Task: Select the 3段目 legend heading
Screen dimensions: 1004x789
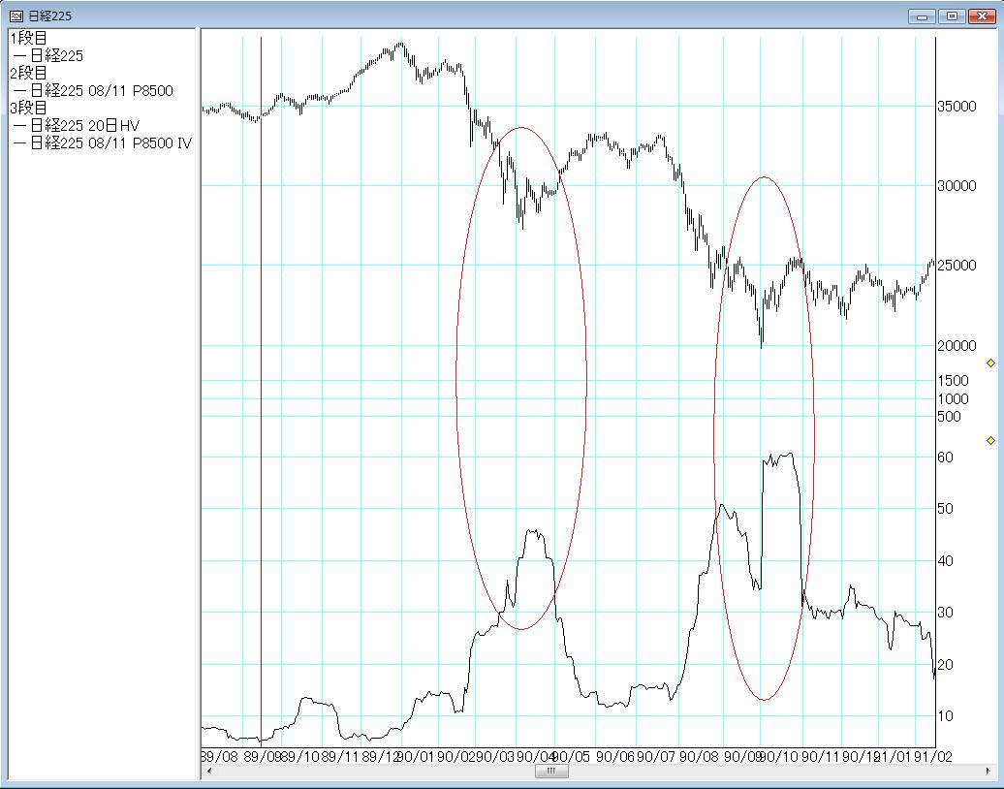Action: click(x=28, y=109)
